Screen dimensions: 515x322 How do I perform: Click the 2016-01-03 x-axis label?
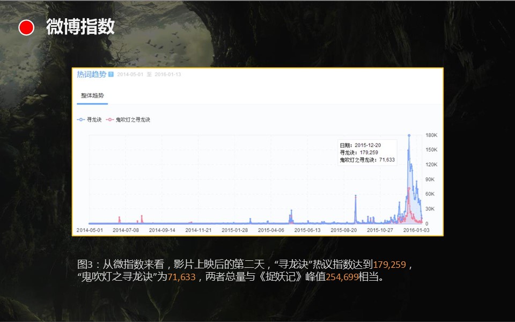(x=416, y=230)
